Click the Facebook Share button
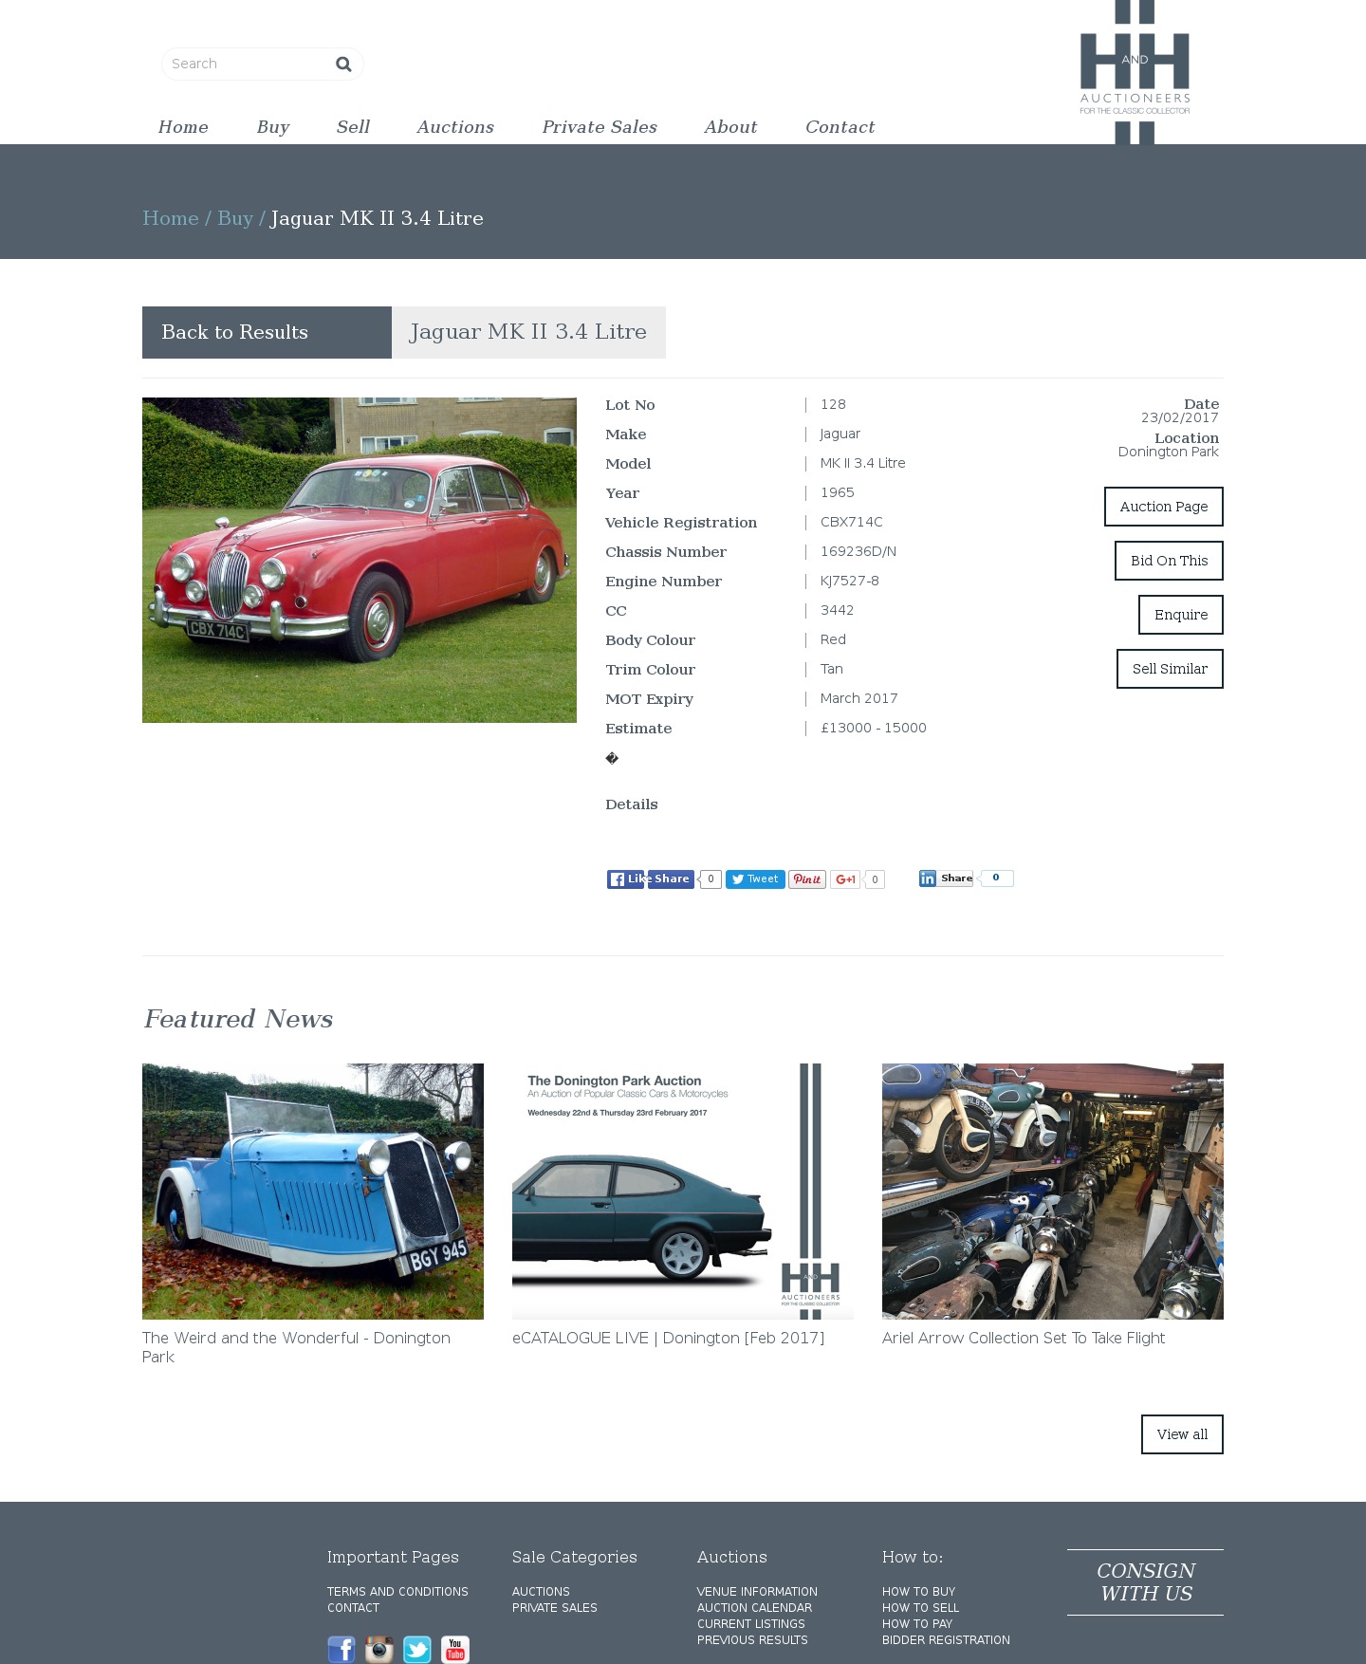 pyautogui.click(x=671, y=878)
